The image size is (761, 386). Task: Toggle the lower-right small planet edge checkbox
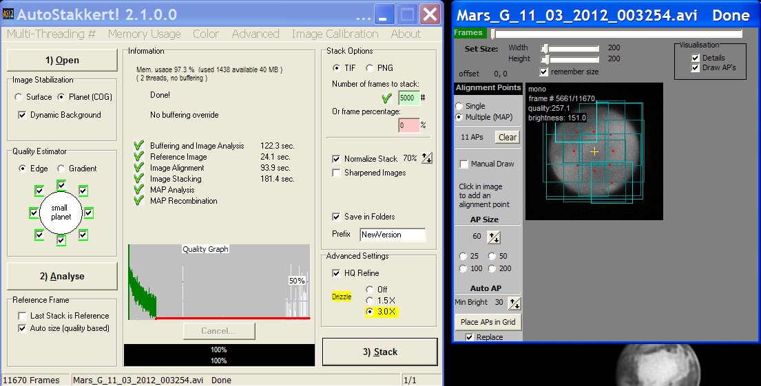[83, 235]
